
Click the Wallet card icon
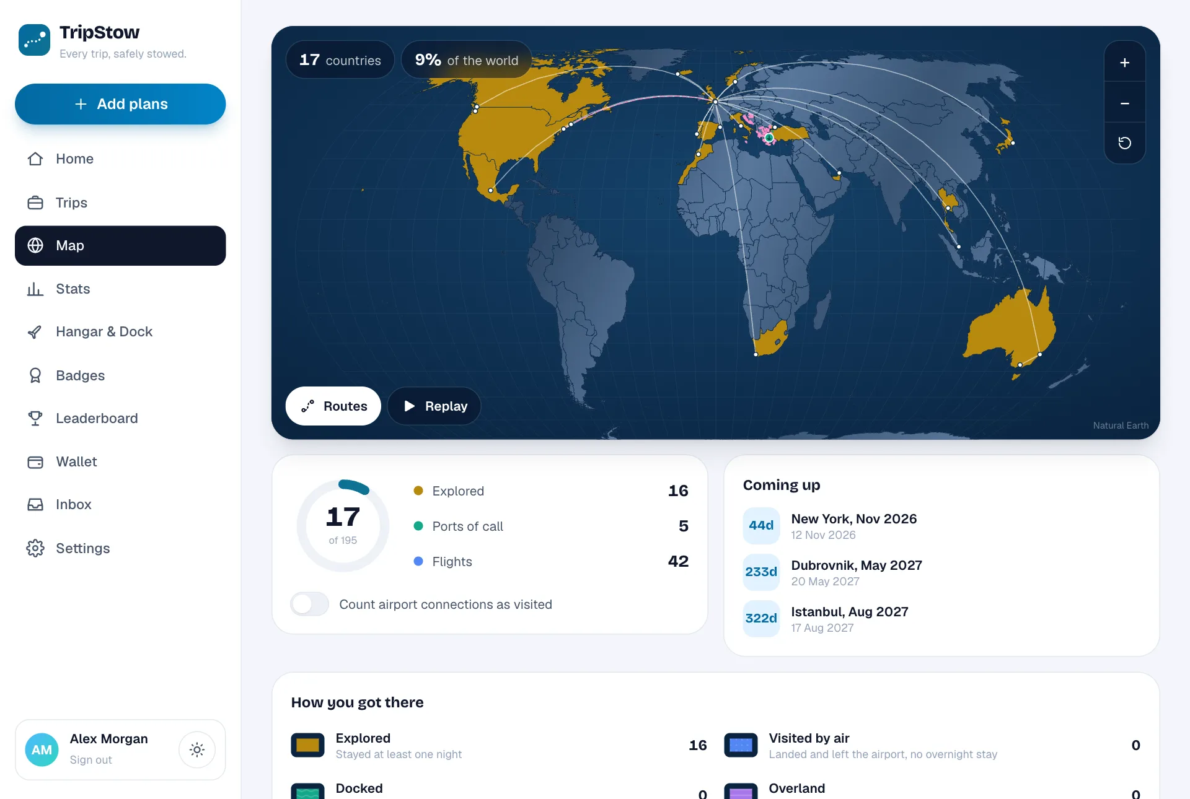click(35, 462)
